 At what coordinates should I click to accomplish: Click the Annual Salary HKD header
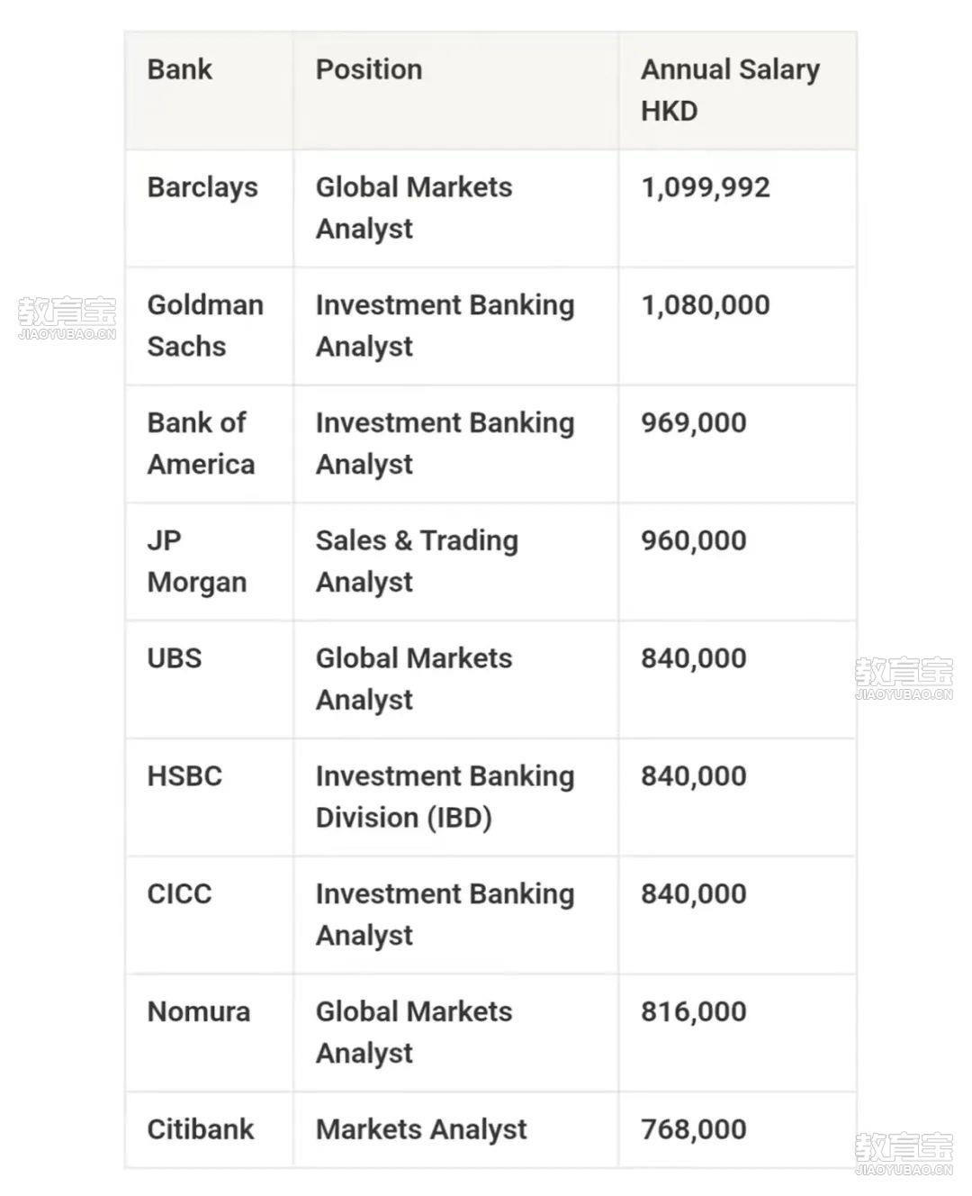pyautogui.click(x=730, y=90)
